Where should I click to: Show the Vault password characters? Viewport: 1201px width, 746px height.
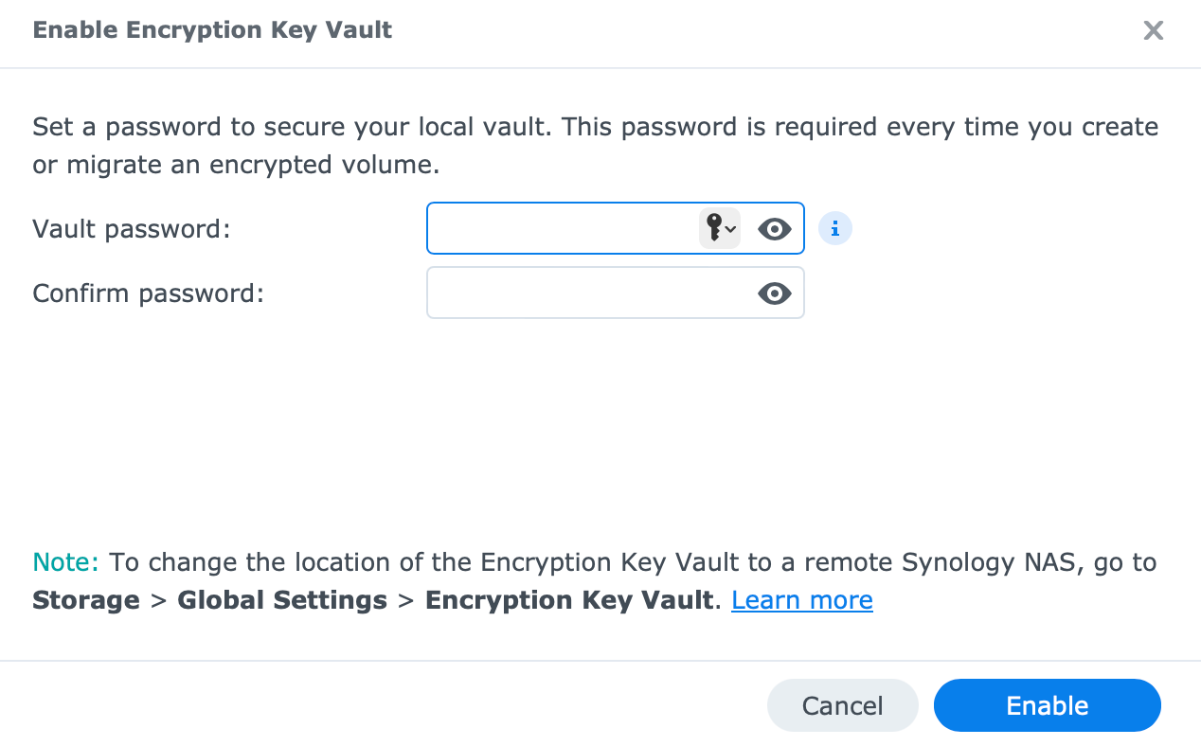pyautogui.click(x=775, y=228)
